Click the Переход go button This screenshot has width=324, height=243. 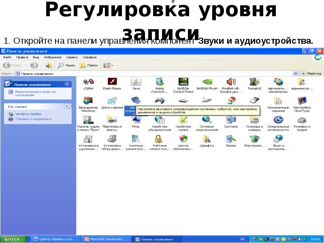[x=311, y=74]
